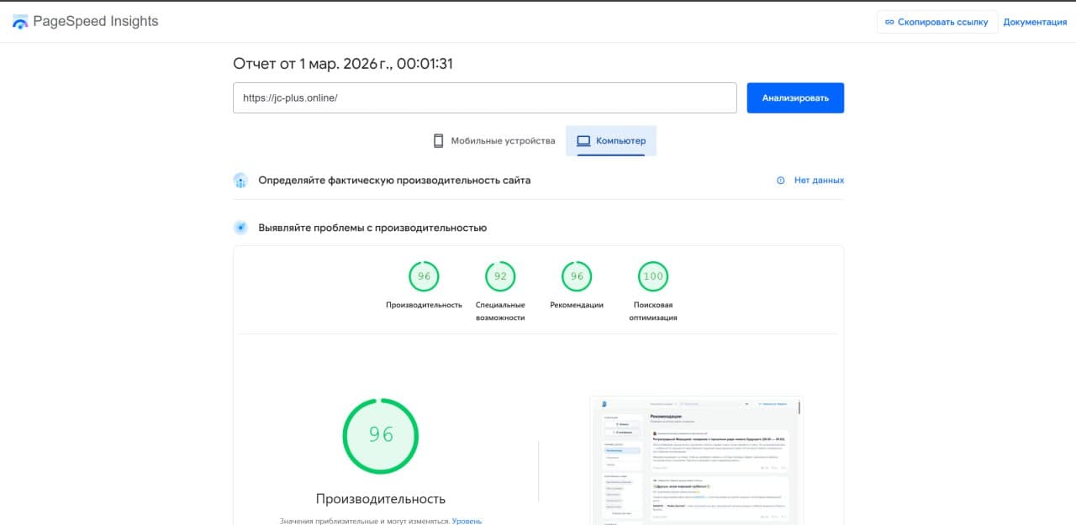Focus the URL field with https://jc-plus.online/

coord(485,97)
